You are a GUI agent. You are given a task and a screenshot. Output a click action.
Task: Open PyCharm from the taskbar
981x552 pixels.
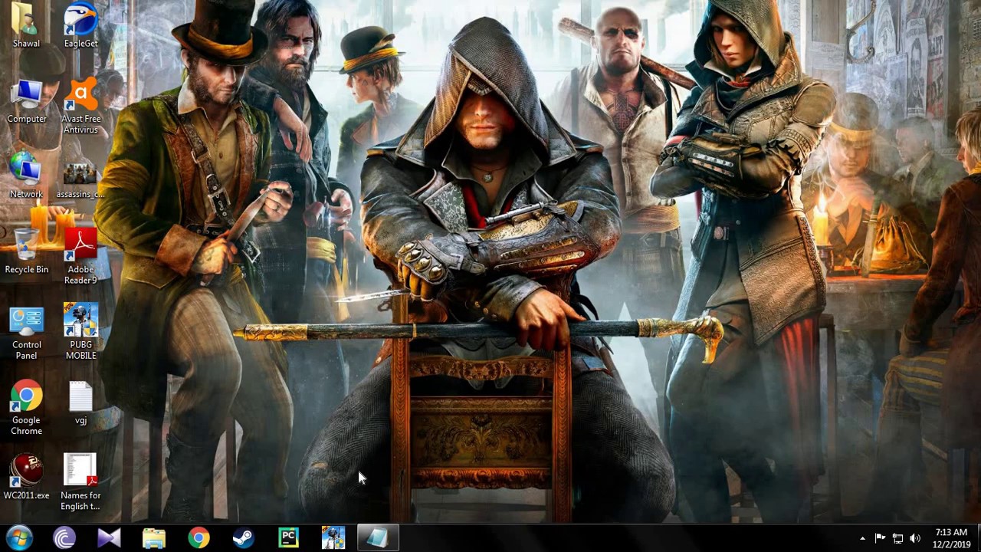[x=288, y=538]
